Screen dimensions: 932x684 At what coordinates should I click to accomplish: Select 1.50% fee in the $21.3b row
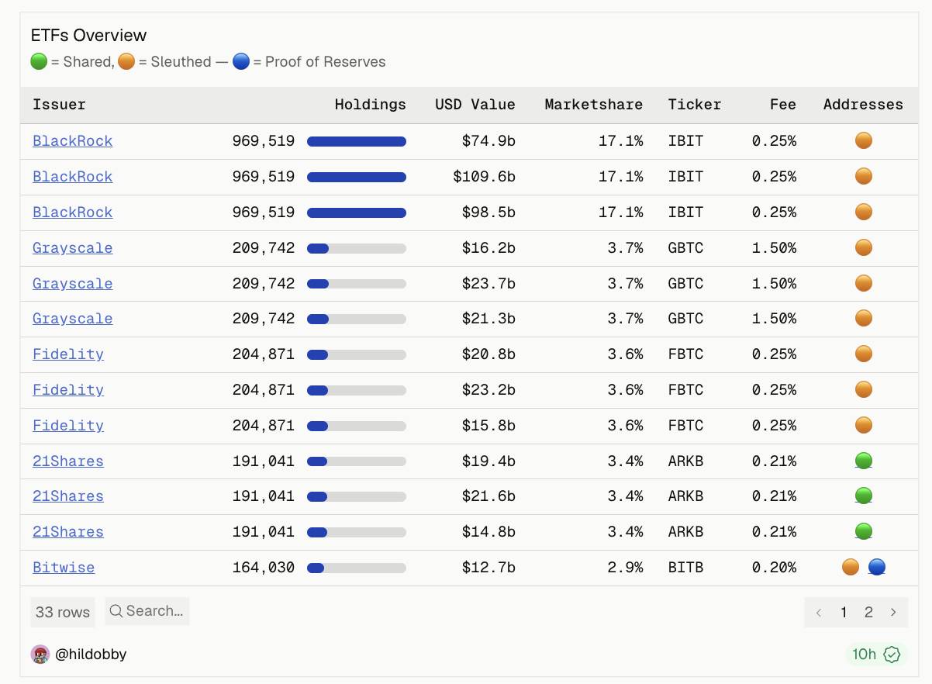pyautogui.click(x=774, y=319)
